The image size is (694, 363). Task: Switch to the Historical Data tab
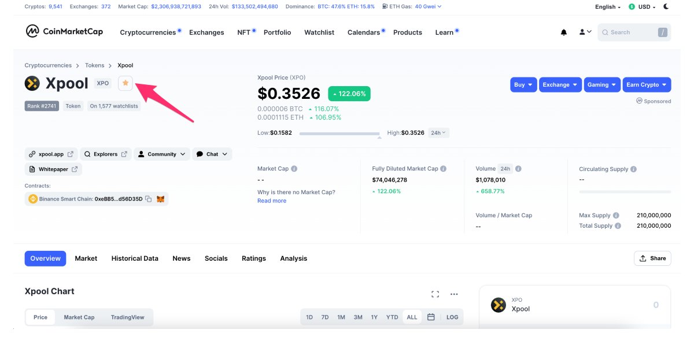(x=135, y=258)
